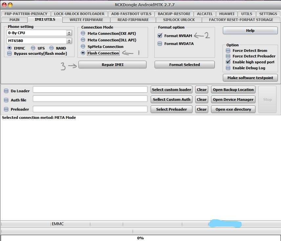Screen dimensions: 281x241
Task: Switch to the WRITE FIRMWARE tab
Action: tap(86, 20)
